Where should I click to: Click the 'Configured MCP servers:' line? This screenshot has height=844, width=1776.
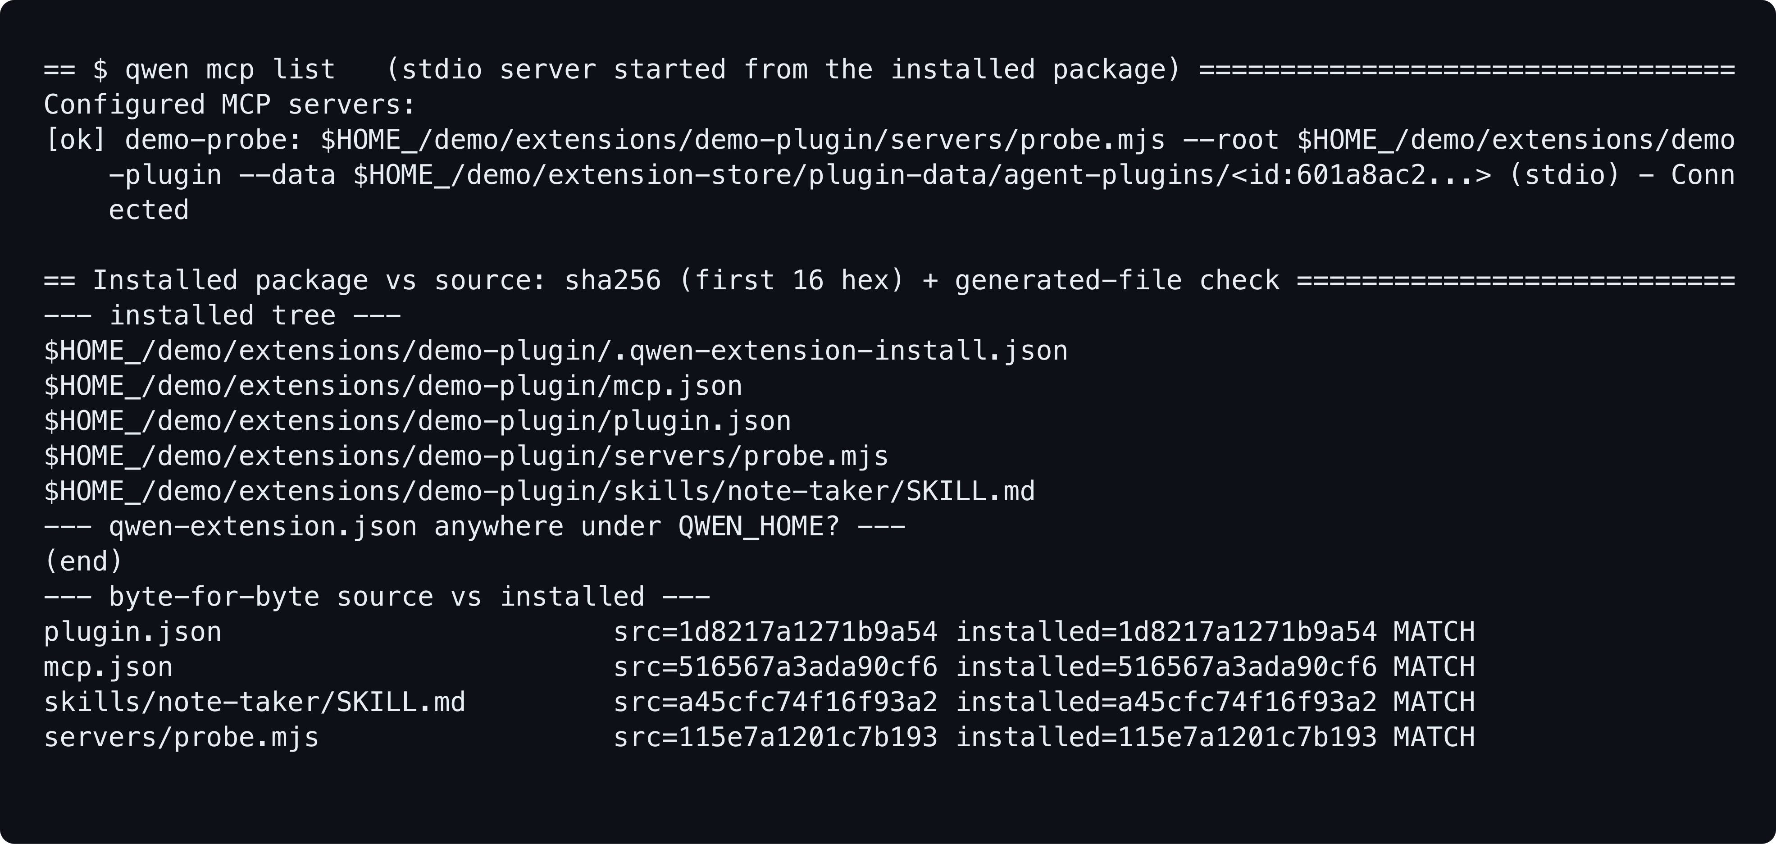(x=230, y=105)
